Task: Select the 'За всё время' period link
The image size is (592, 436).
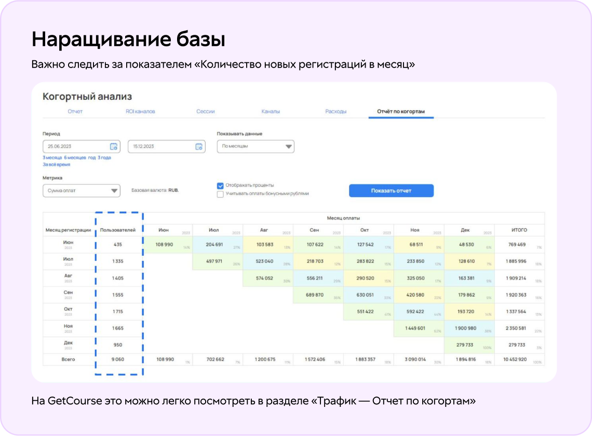Action: (x=56, y=165)
